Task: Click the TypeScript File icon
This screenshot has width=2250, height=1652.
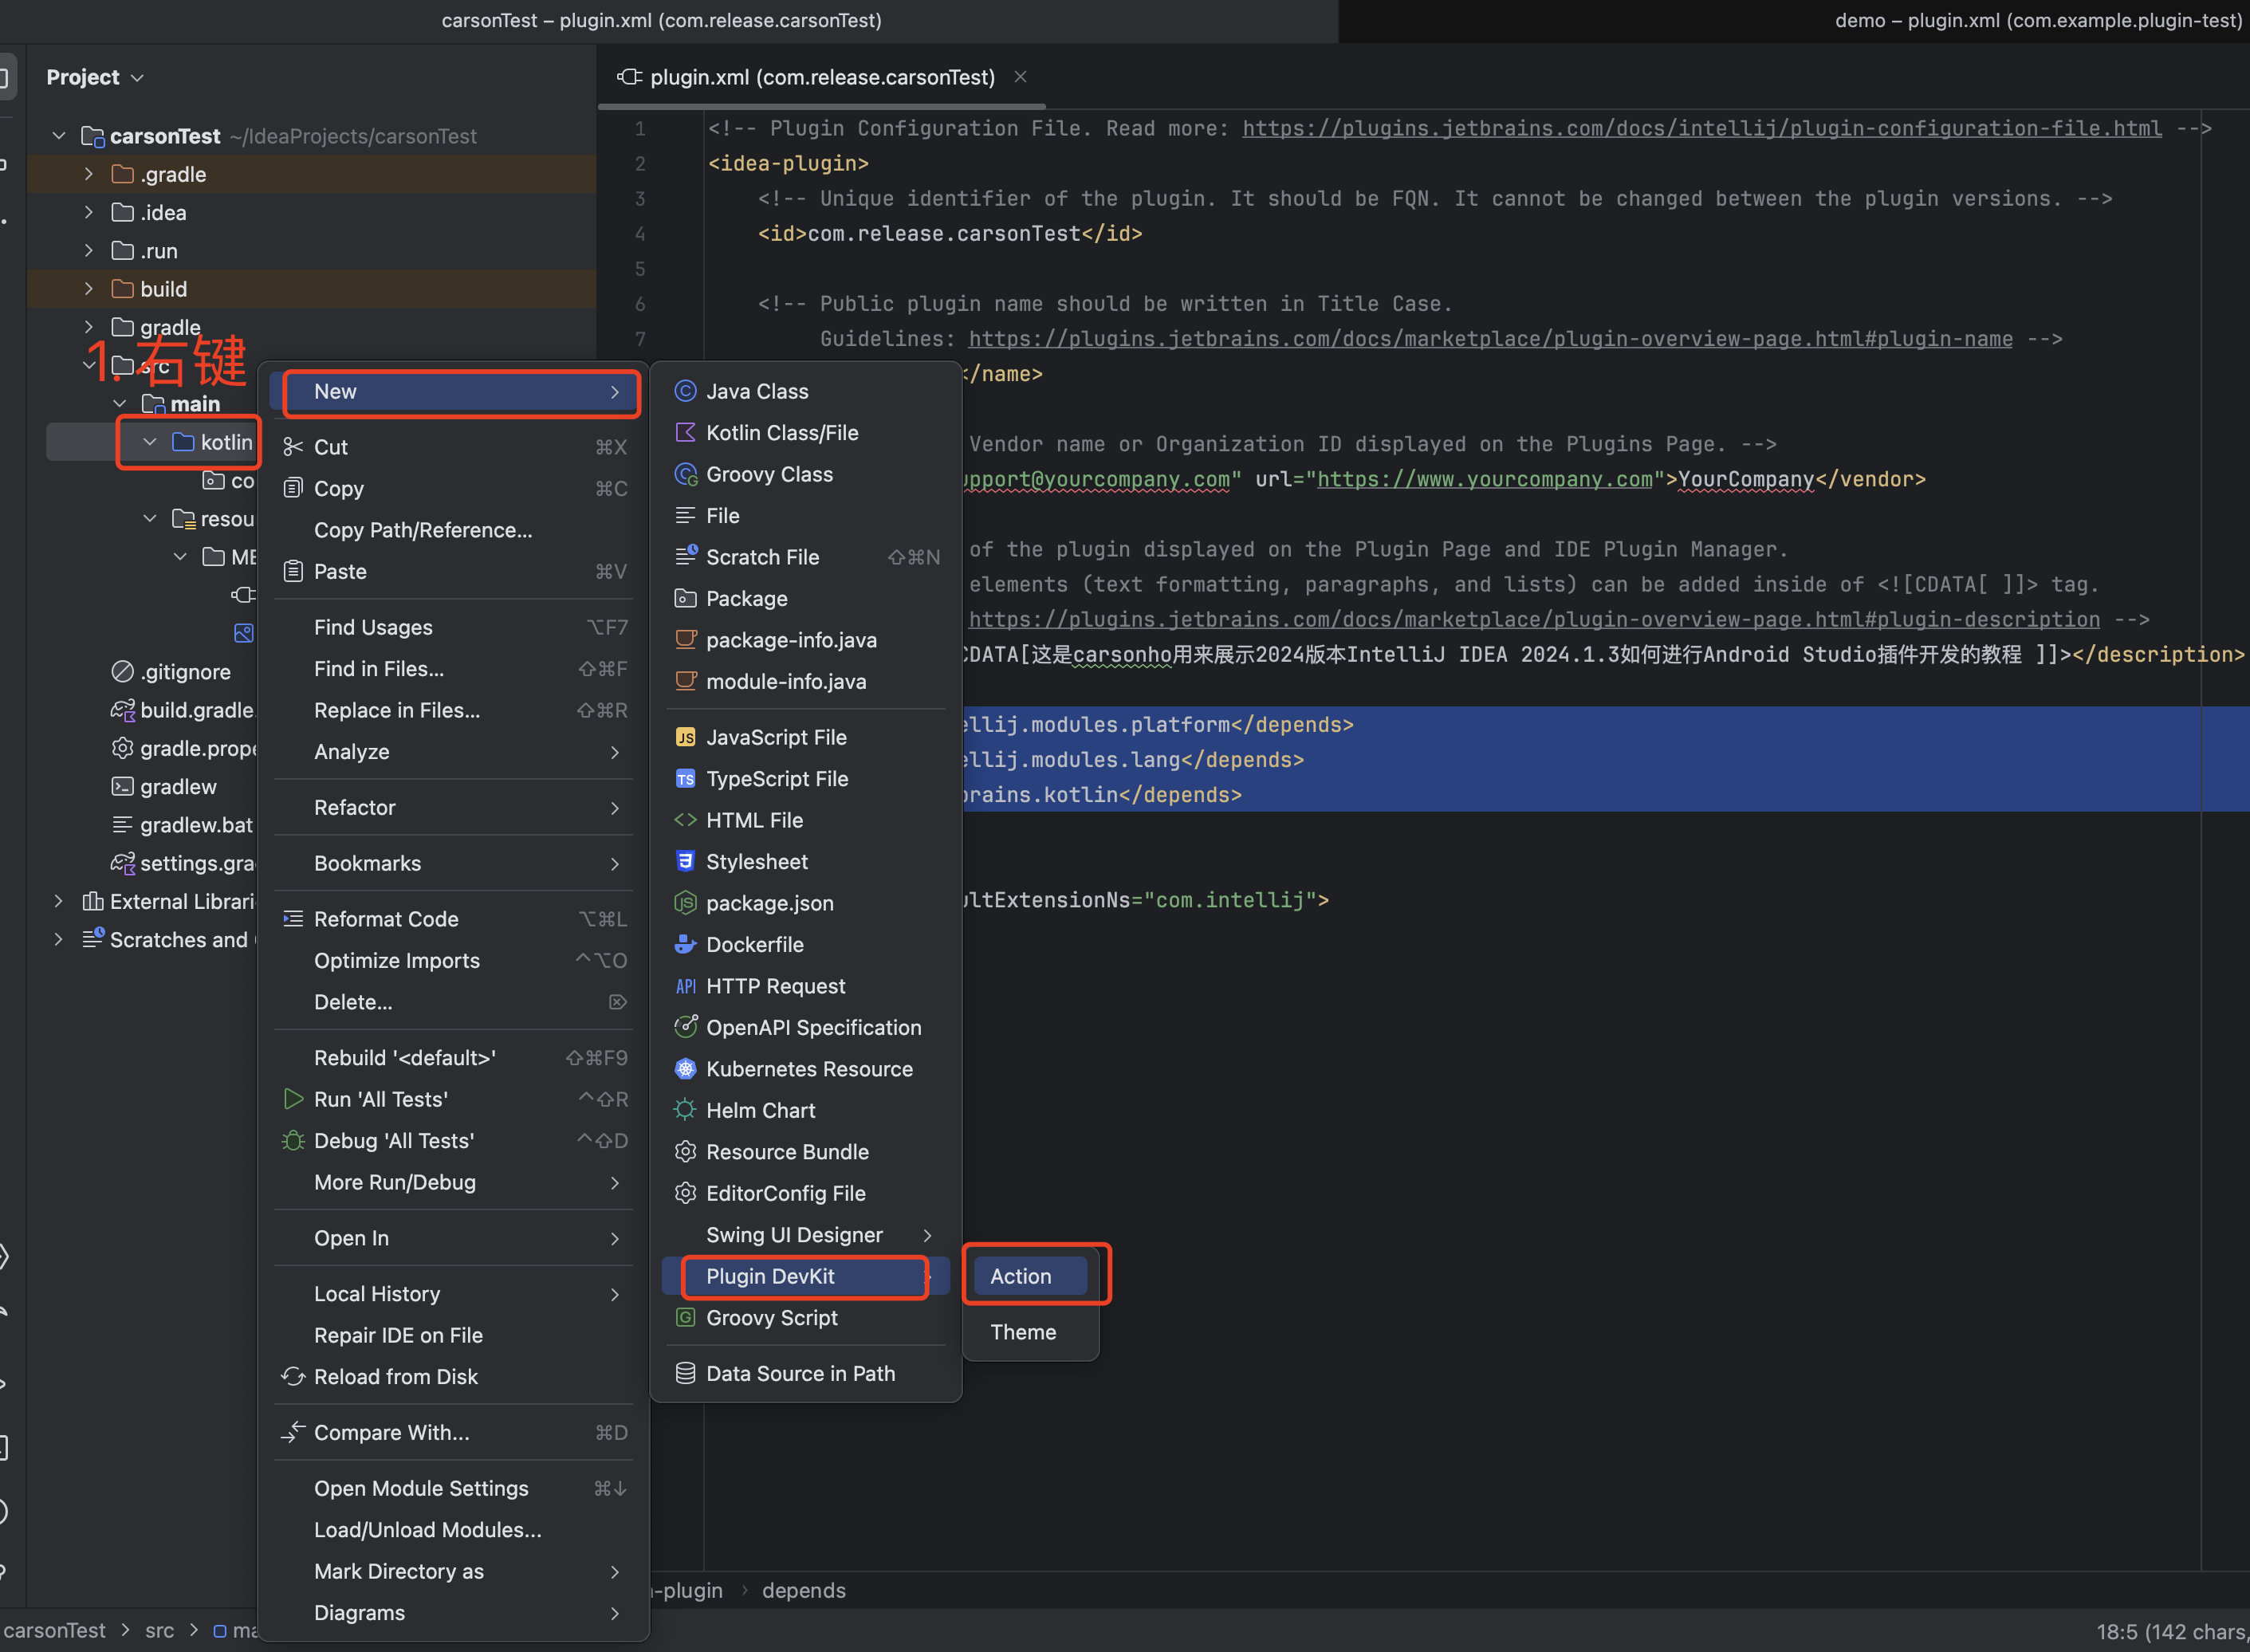Action: [x=685, y=779]
